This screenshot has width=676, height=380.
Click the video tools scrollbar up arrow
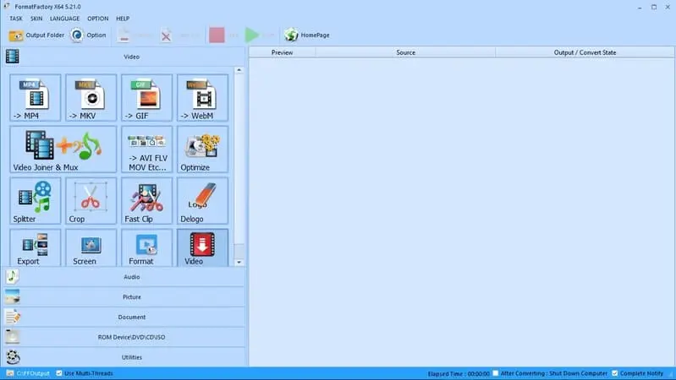pos(239,70)
